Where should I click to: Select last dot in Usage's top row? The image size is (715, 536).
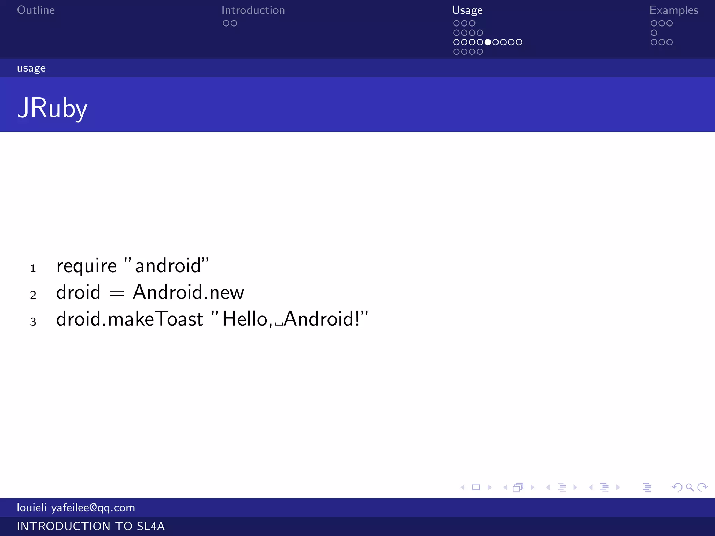[472, 23]
